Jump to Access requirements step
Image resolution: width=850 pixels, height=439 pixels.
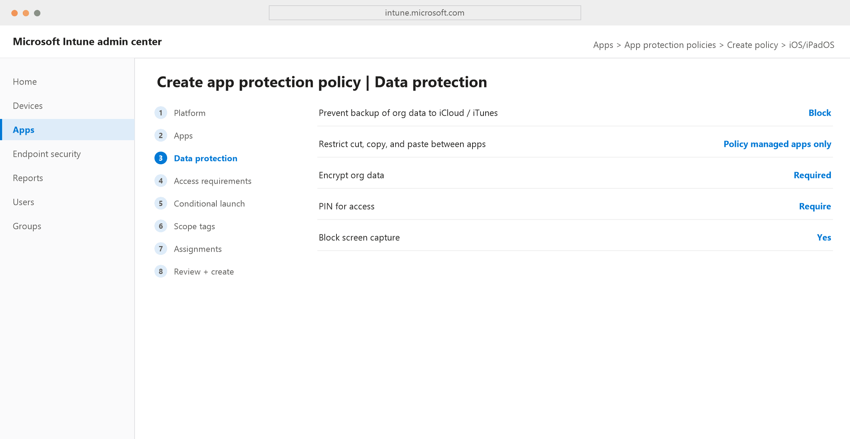[x=212, y=181]
